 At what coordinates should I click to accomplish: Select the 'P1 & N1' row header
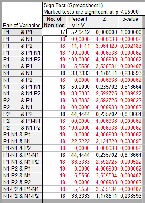tap(22, 39)
